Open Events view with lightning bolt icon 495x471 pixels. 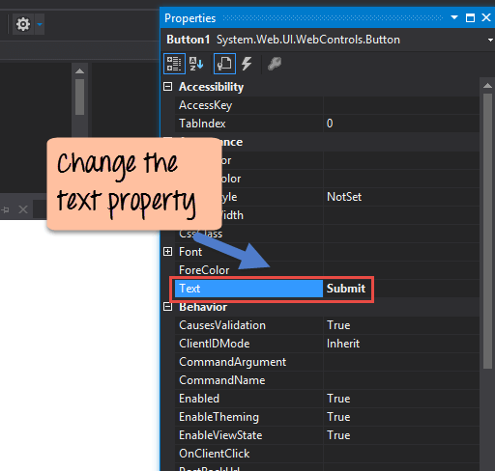point(247,64)
